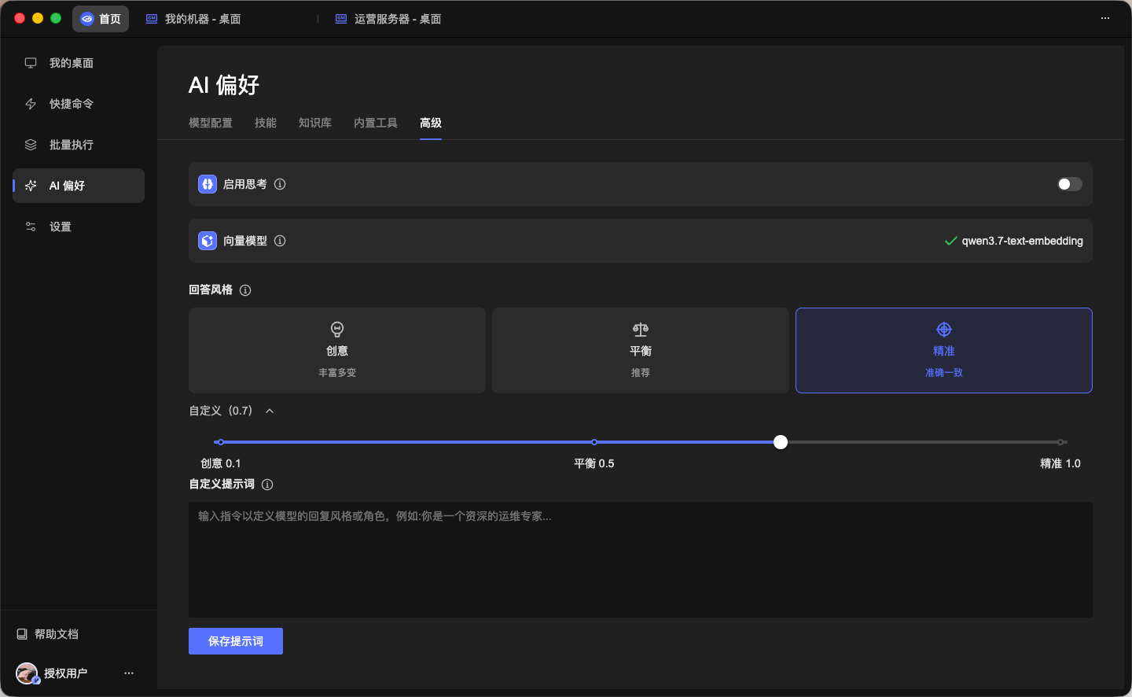
Task: Go to 批量执行 in the sidebar
Action: click(x=79, y=145)
